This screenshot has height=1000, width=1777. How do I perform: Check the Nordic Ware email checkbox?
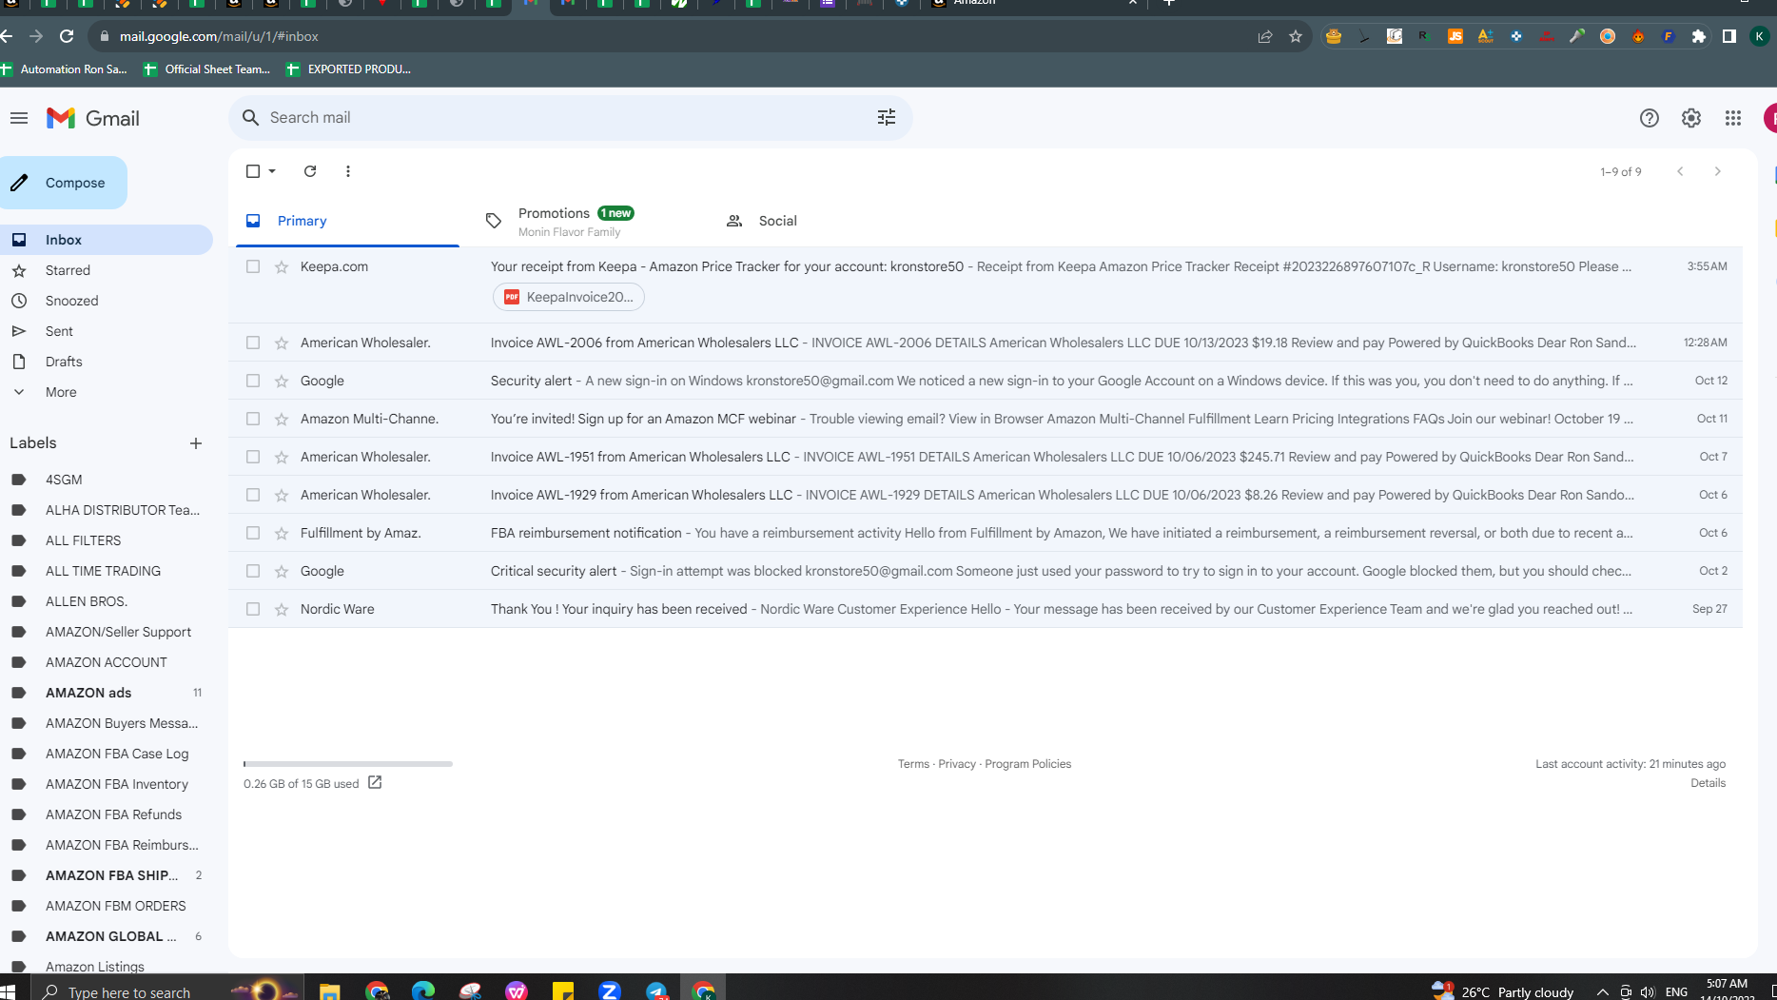253,609
